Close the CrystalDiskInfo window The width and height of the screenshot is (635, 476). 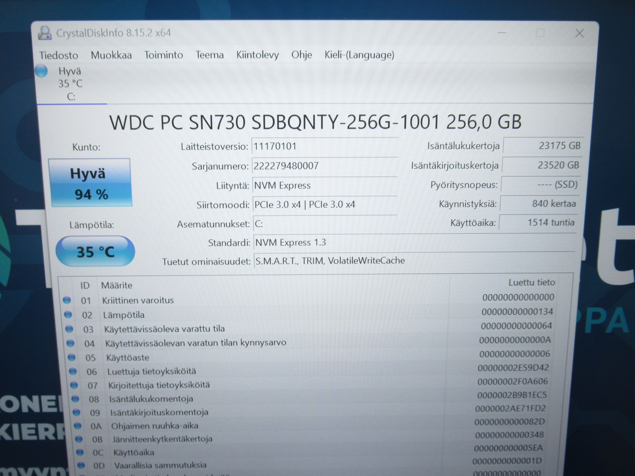click(x=579, y=33)
